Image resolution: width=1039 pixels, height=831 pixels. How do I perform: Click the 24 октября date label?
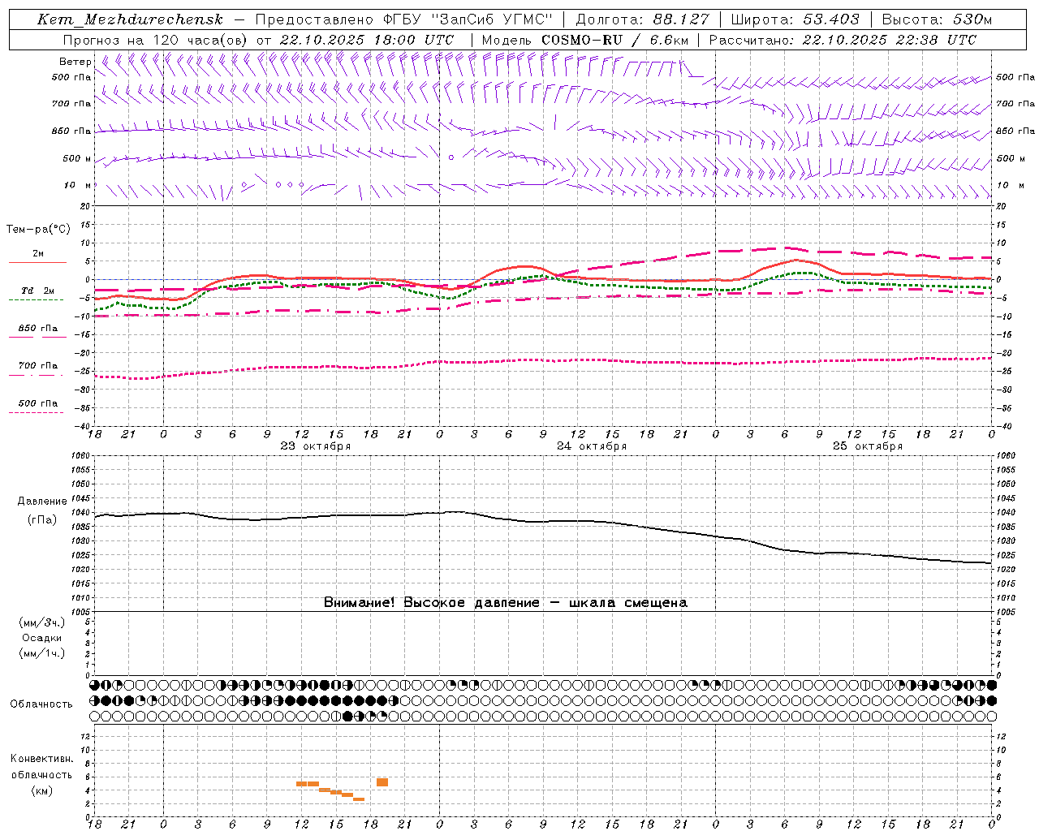click(592, 446)
